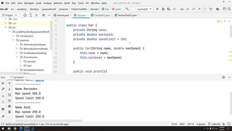
Task: Change CRLF line separator setting
Action: pyautogui.click(x=182, y=124)
